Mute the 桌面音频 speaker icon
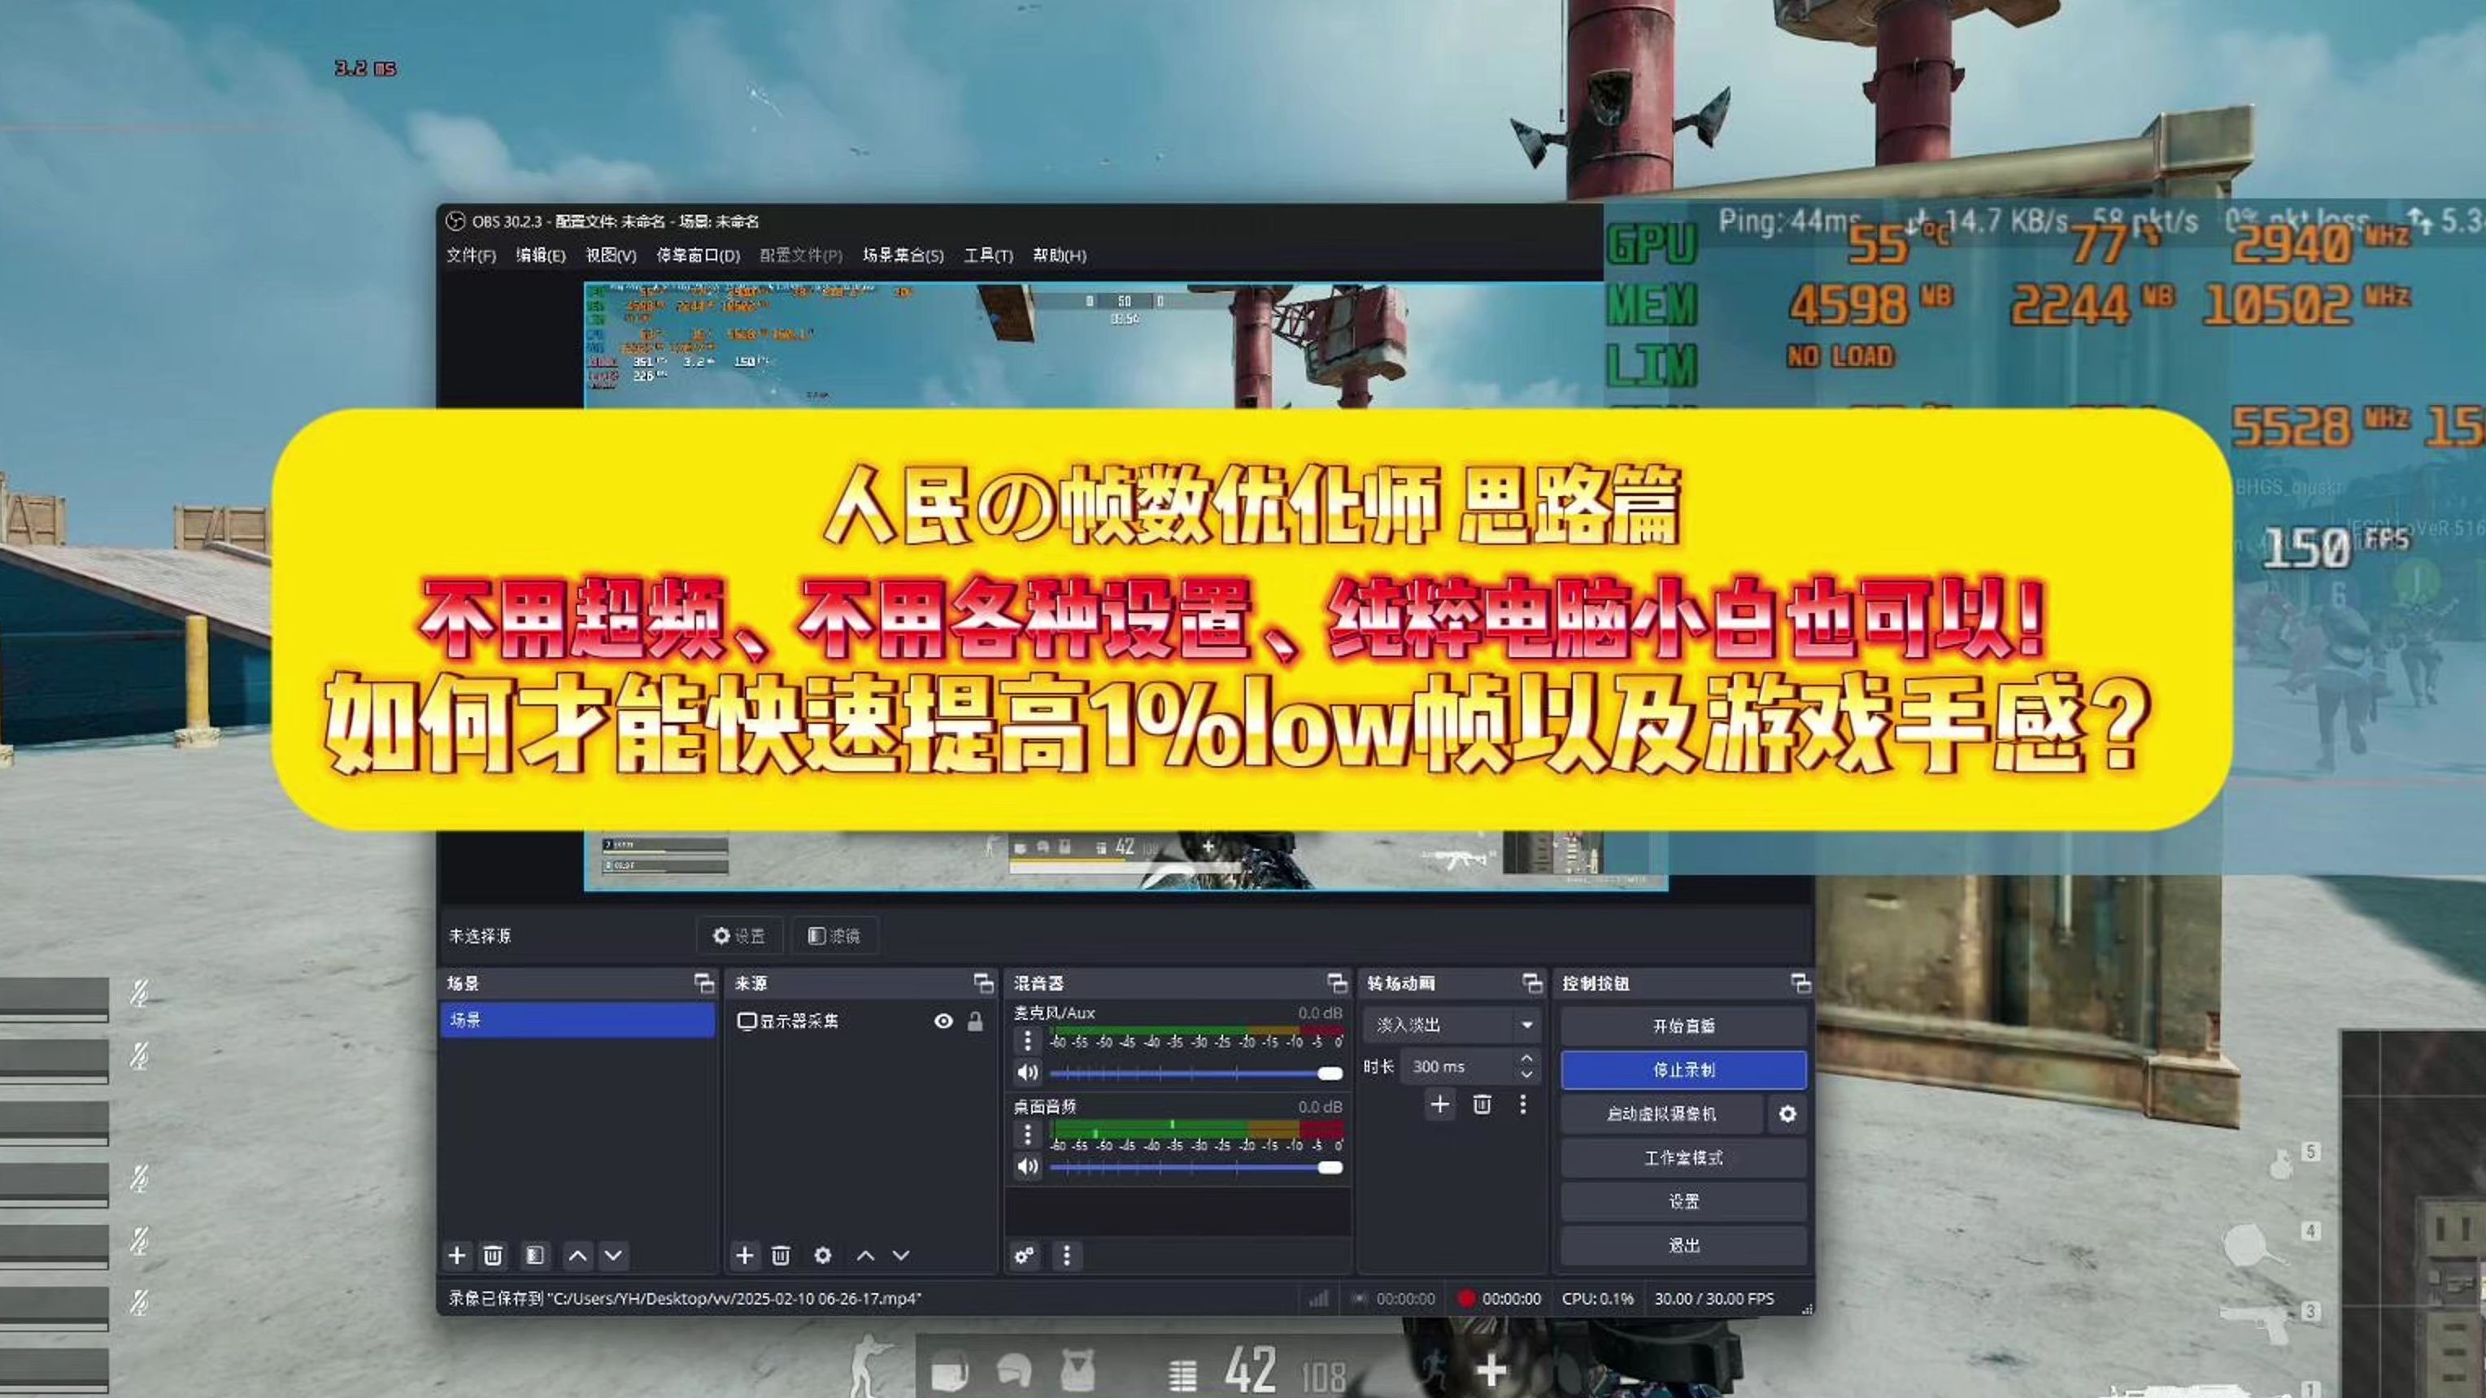 (x=1028, y=1165)
